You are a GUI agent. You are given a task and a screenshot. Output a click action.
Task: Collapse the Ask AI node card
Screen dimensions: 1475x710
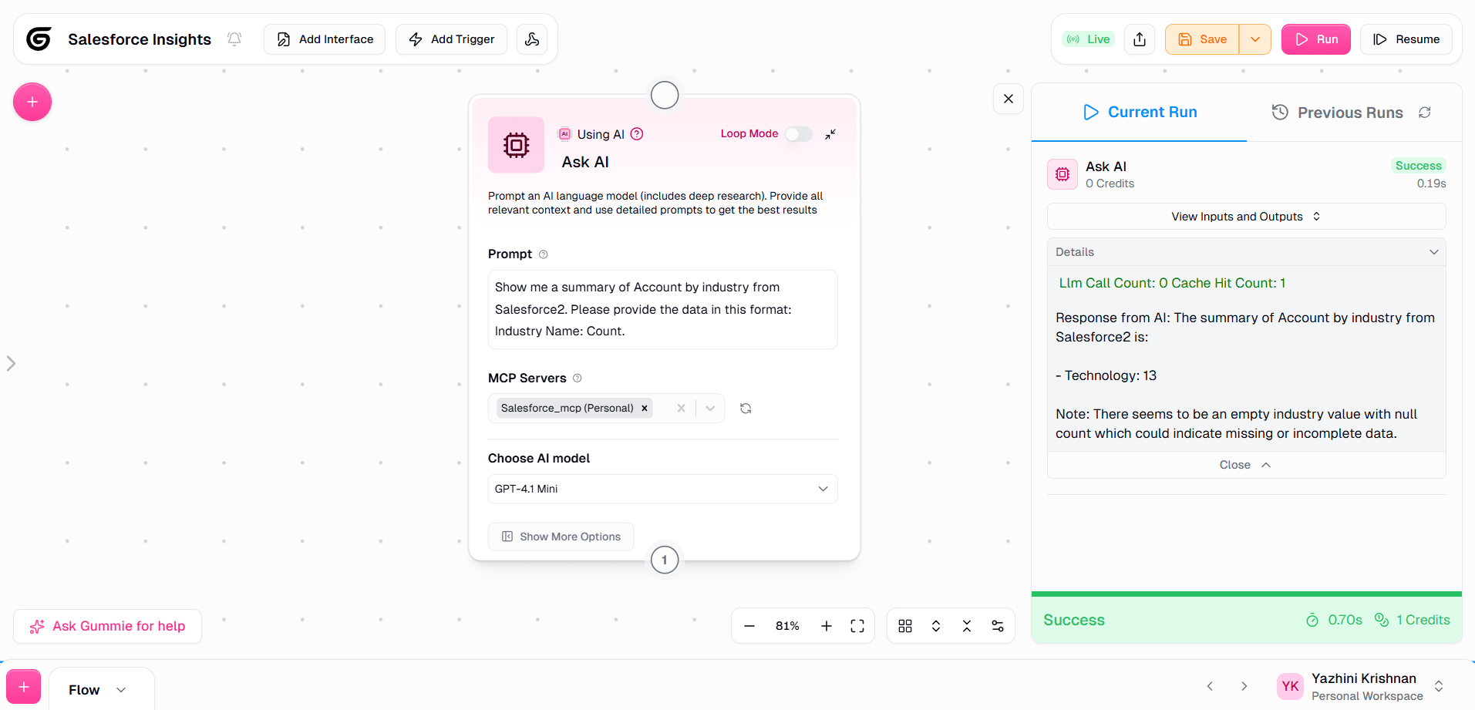[x=830, y=134]
